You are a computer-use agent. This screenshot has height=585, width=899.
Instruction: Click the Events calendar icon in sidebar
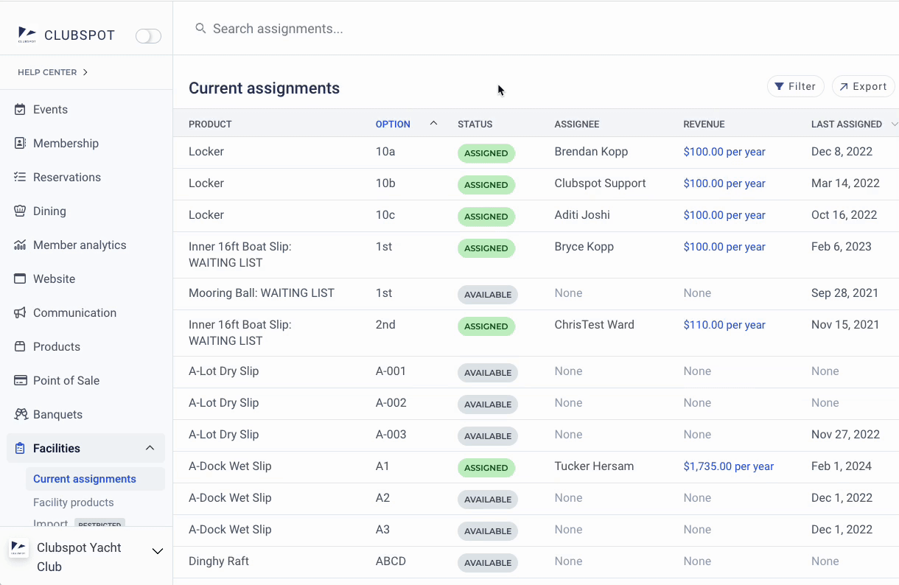20,109
